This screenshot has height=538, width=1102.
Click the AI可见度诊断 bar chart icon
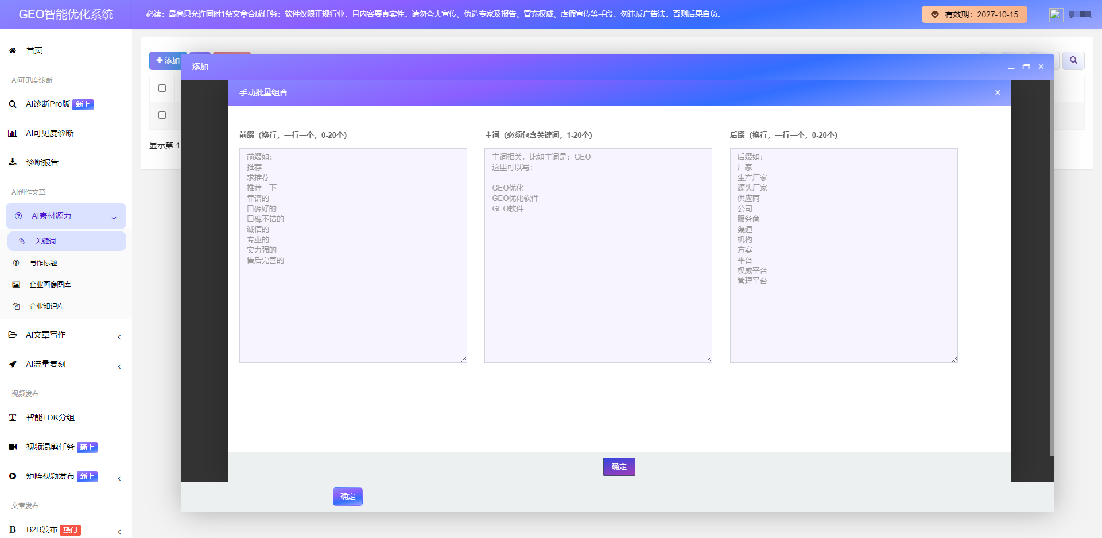point(13,133)
